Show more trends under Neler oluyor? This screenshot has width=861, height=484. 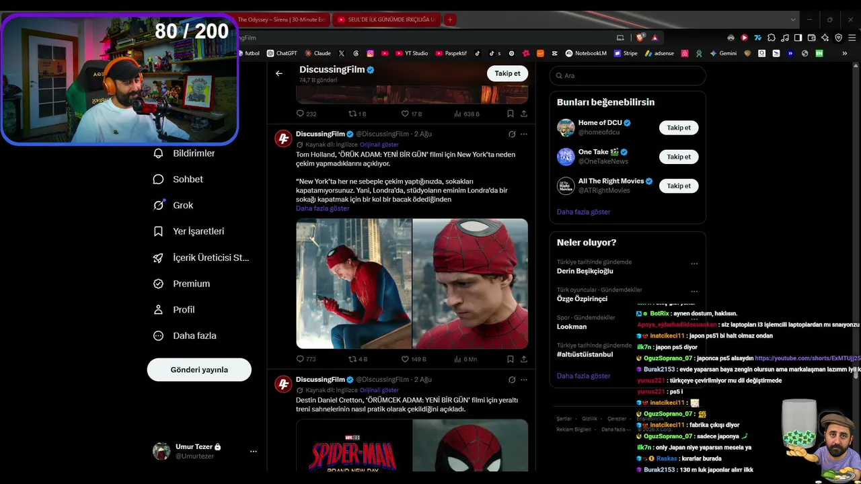583,376
